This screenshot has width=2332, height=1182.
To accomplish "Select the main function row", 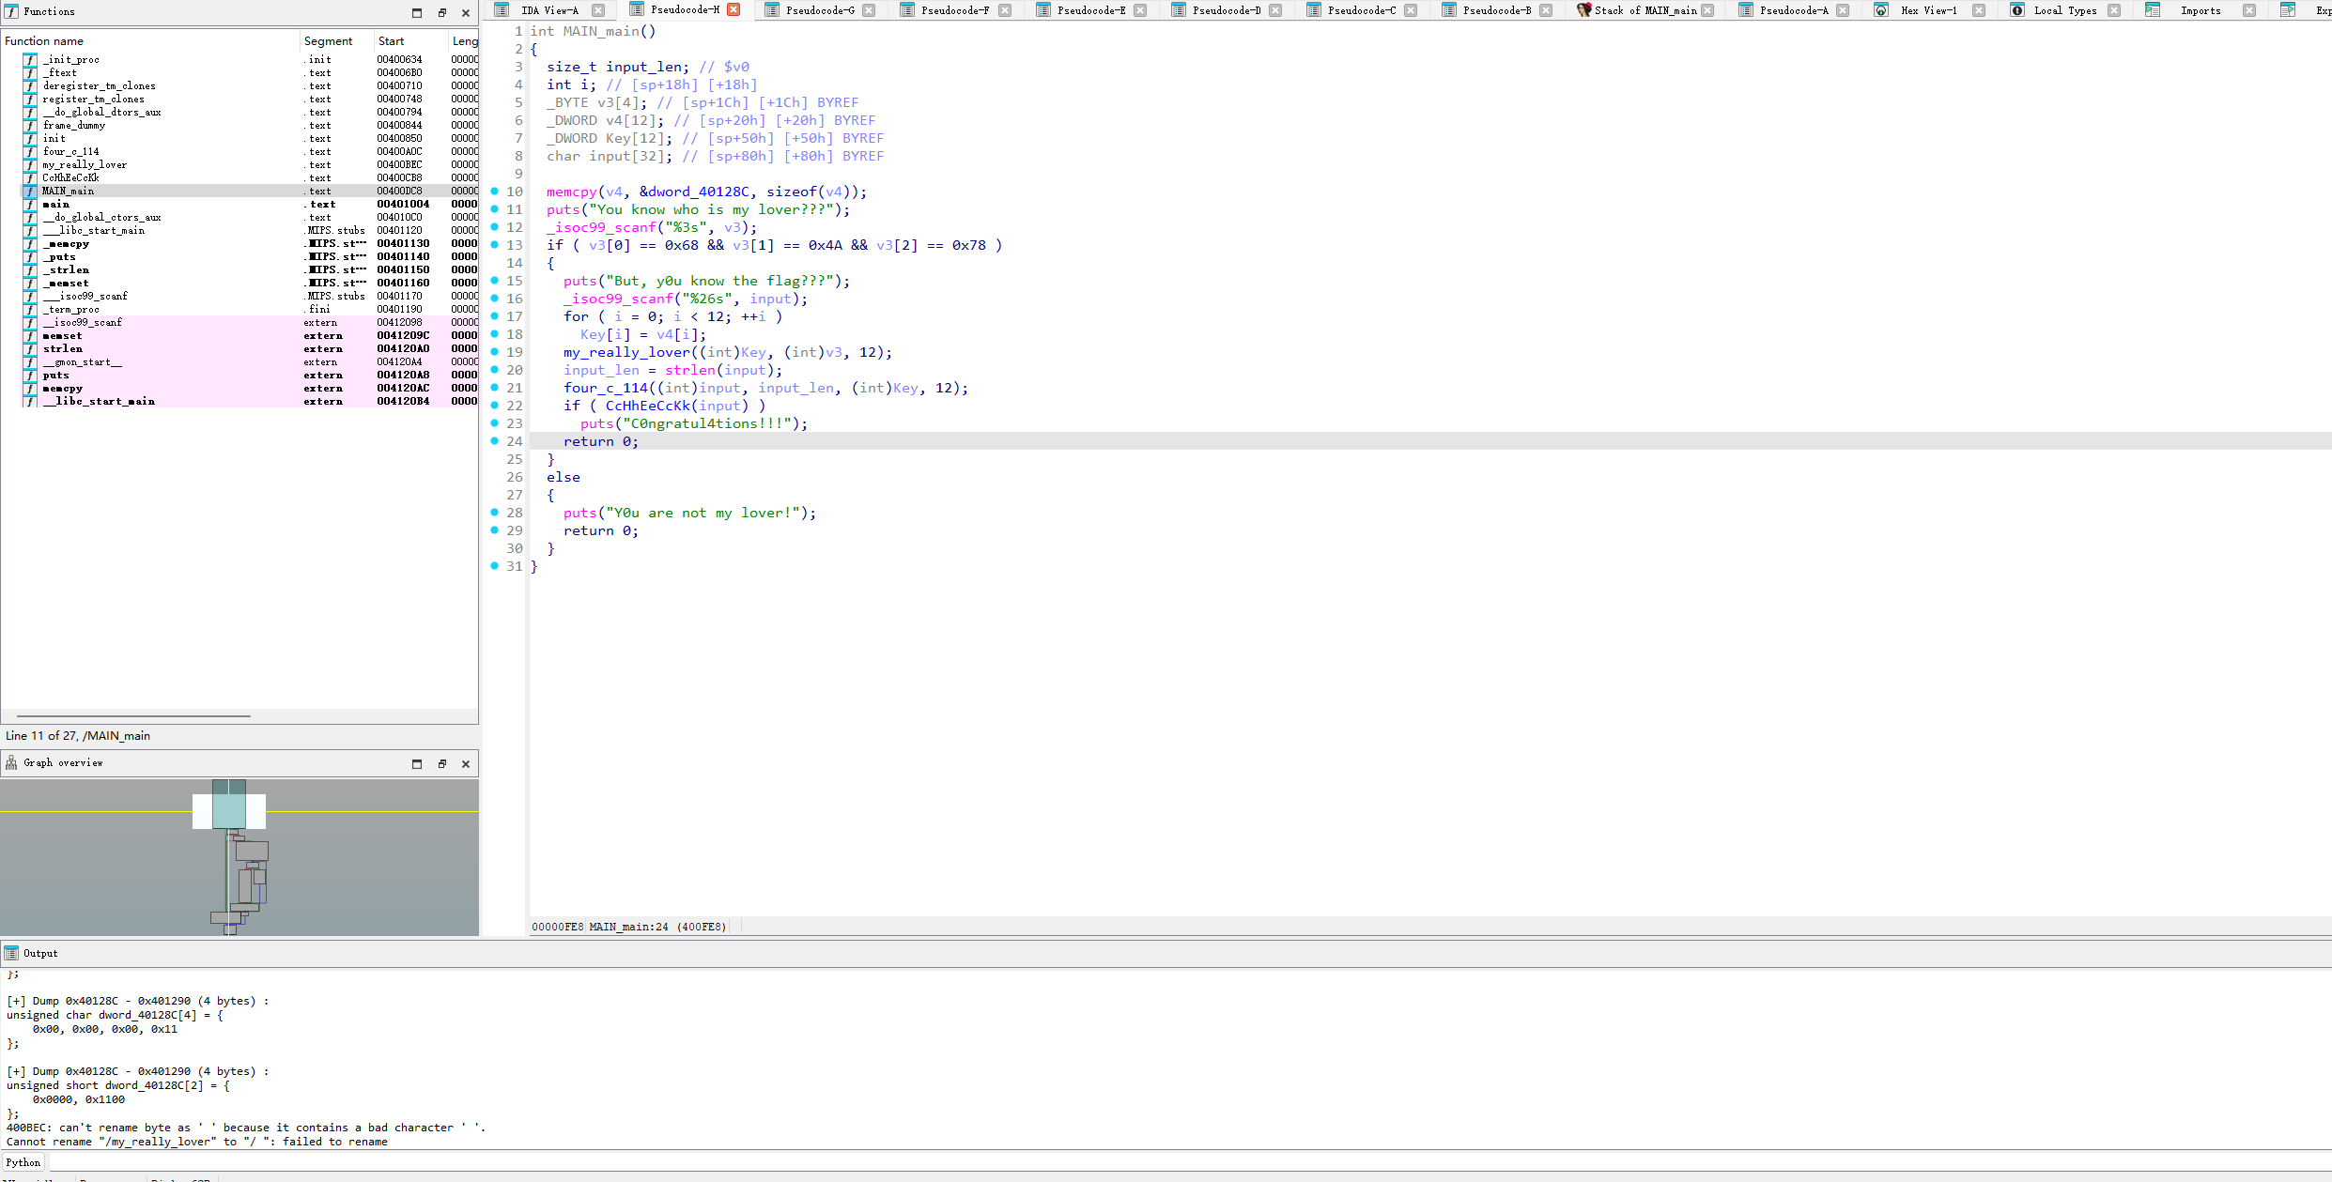I will pos(240,204).
